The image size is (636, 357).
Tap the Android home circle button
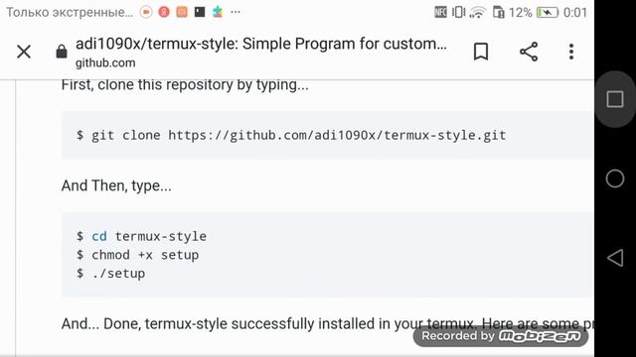click(615, 178)
